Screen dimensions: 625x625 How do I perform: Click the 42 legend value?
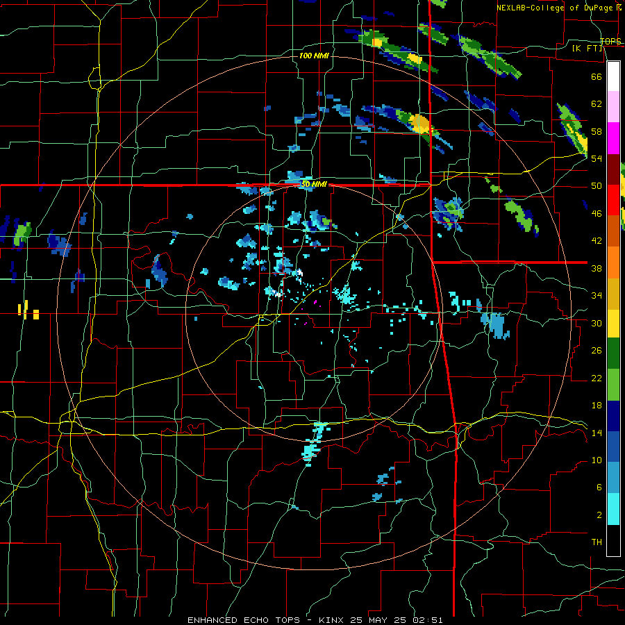pyautogui.click(x=597, y=241)
